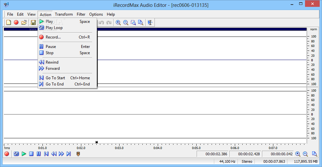
Task: Stop playback using bottom square button
Action: (x=31, y=154)
